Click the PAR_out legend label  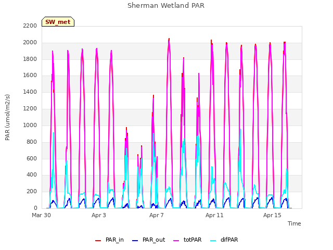tap(154, 240)
